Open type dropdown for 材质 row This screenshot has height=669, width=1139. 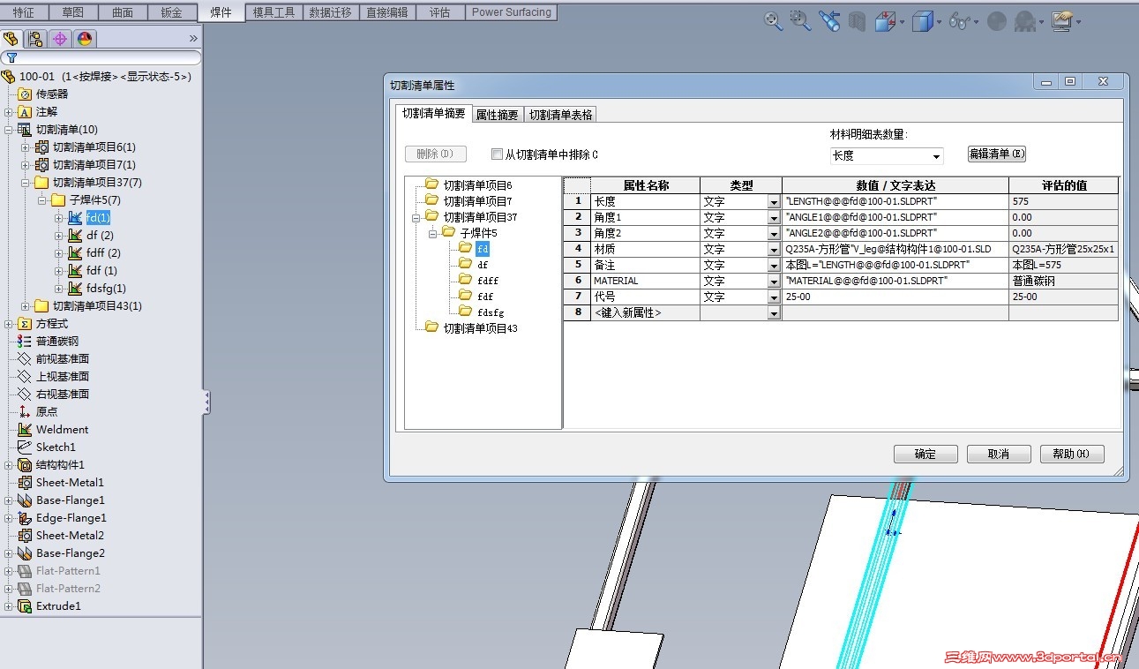(774, 250)
